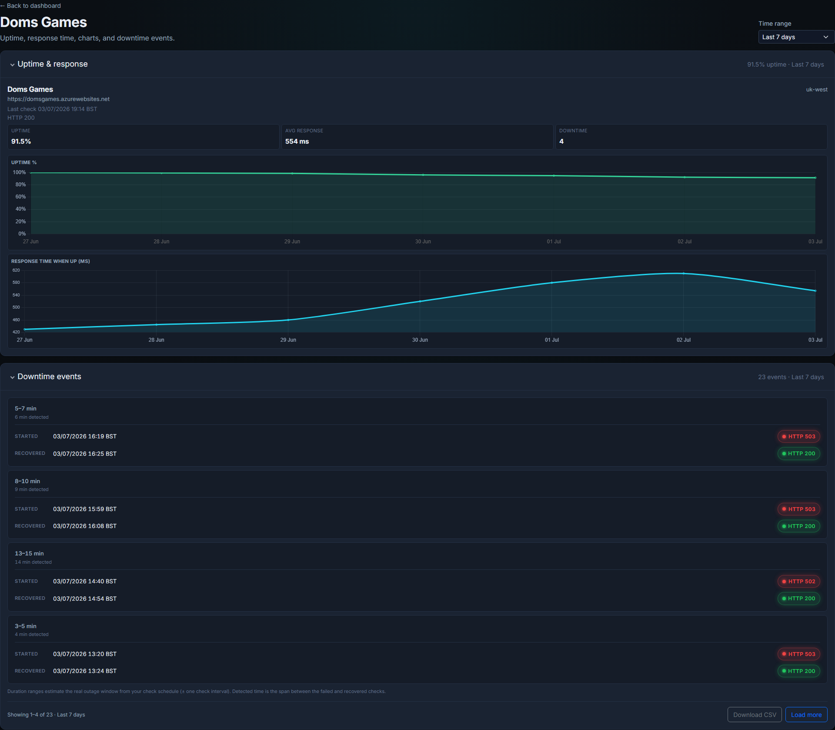Image resolution: width=835 pixels, height=730 pixels.
Task: Click '03/07/2026 14:54 BST' recovered time
Action: tap(85, 599)
